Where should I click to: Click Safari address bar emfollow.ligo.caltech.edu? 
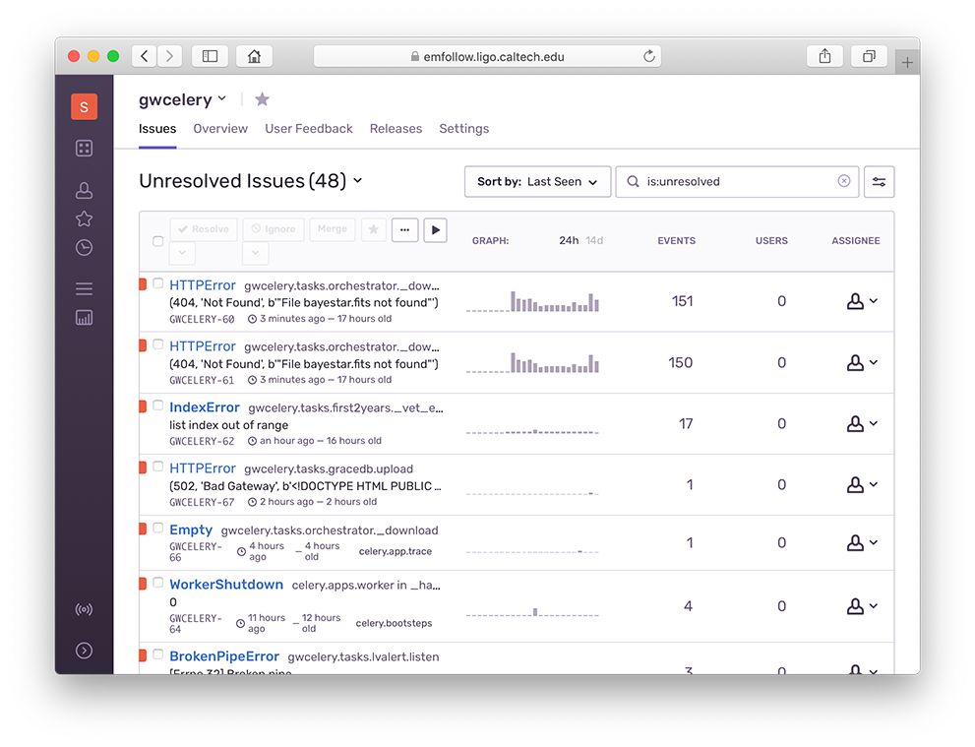488,57
